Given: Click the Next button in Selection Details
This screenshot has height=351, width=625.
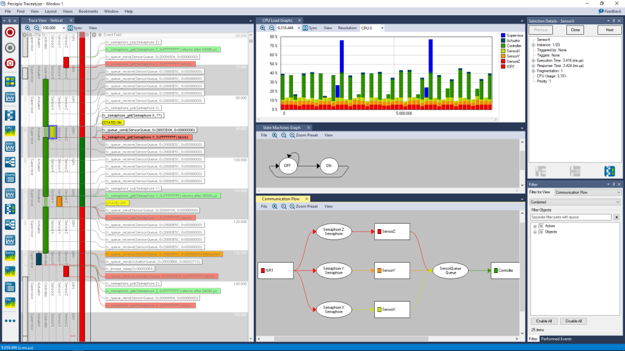Looking at the screenshot, I should coord(610,30).
